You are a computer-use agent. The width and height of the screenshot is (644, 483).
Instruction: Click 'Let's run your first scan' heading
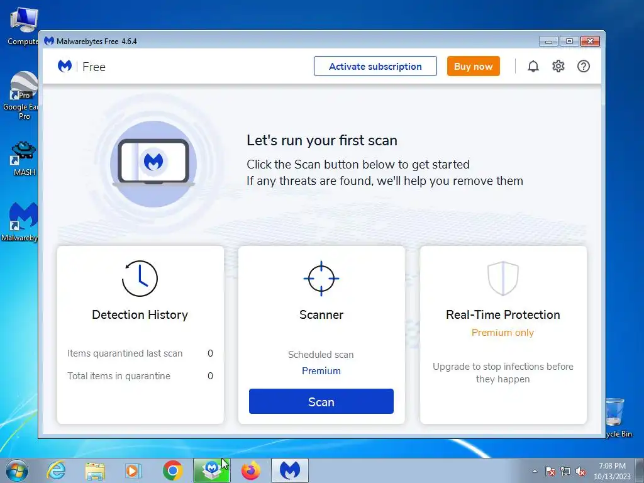pyautogui.click(x=321, y=140)
